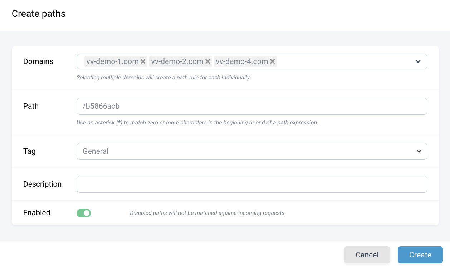Remove the vv-demo-1.com domain tag
Screen dimensions: 450x266
(143, 61)
